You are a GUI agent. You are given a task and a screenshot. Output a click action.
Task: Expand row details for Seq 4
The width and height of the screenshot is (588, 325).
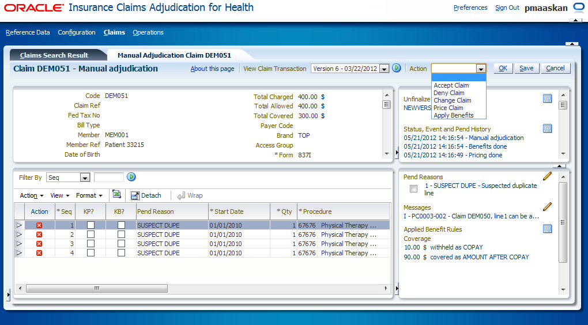pyautogui.click(x=19, y=253)
